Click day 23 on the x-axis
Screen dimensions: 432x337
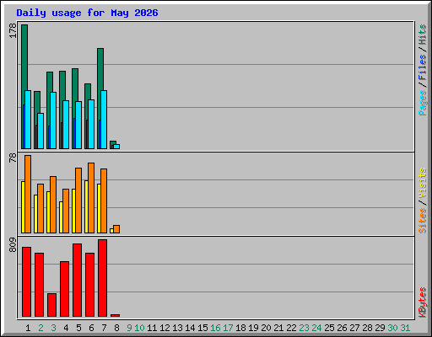[304, 328]
